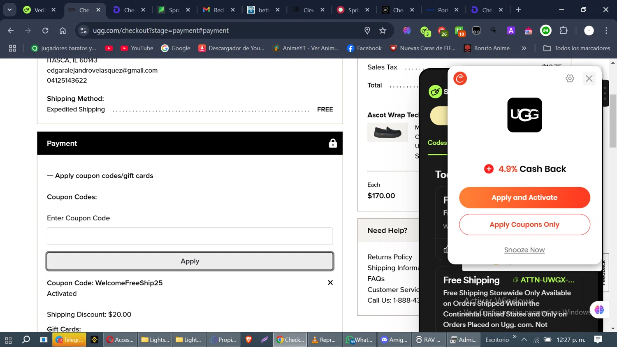This screenshot has width=617, height=347.
Task: Click the Snooze Now link
Action: (524, 250)
